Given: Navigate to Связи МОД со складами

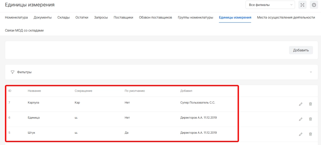Looking at the screenshot, I should (x=24, y=30).
